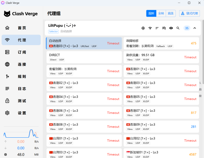Click the Clash Verge cat logo
This screenshot has width=204, height=158.
click(x=7, y=14)
